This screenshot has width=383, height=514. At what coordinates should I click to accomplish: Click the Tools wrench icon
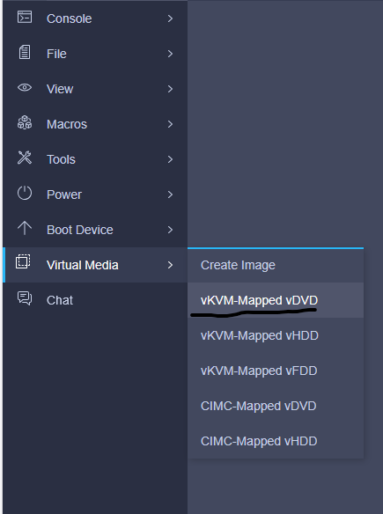coord(25,158)
